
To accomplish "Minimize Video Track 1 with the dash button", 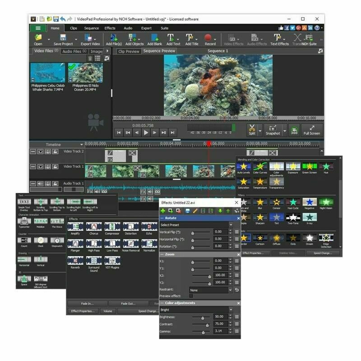I will click(x=33, y=167).
